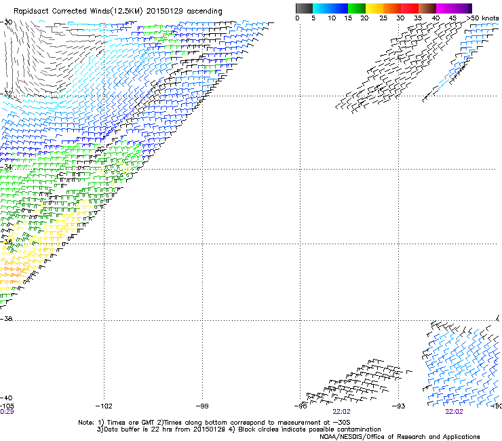
Task: Click the '-32' latitude axis label
Action: (6, 94)
